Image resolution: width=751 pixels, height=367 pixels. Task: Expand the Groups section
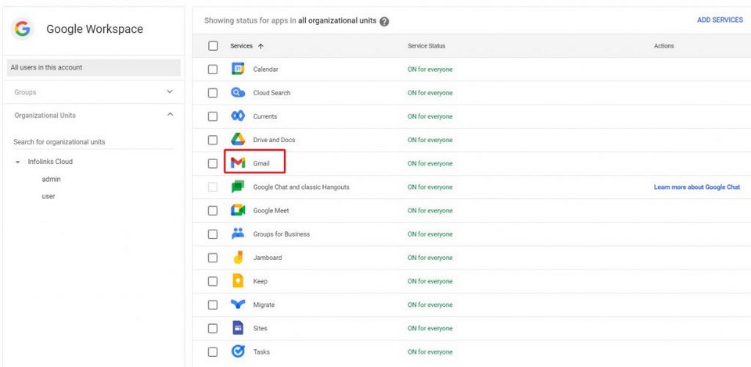tap(171, 92)
